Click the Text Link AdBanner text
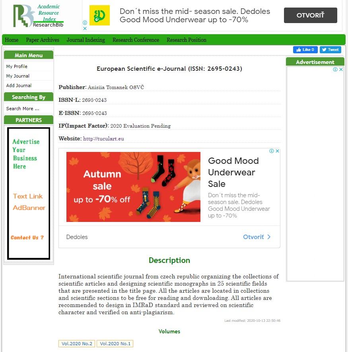The height and width of the screenshot is (352, 348). [x=29, y=202]
